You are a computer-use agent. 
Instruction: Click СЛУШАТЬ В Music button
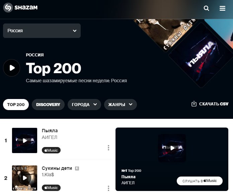[x=200, y=181]
